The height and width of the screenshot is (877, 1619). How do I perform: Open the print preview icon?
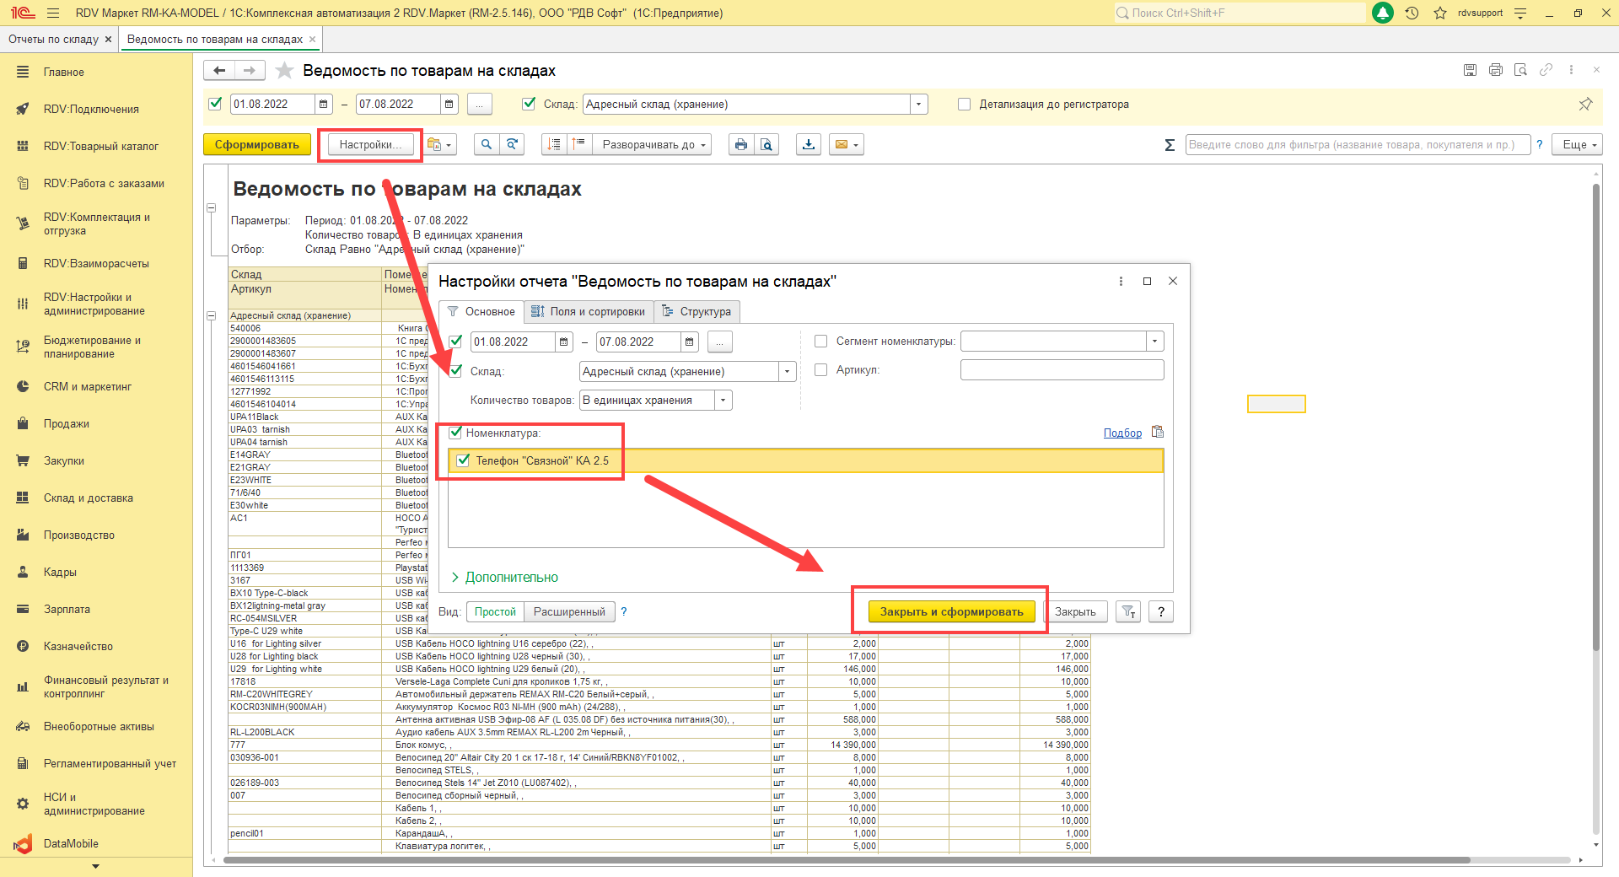click(x=766, y=145)
